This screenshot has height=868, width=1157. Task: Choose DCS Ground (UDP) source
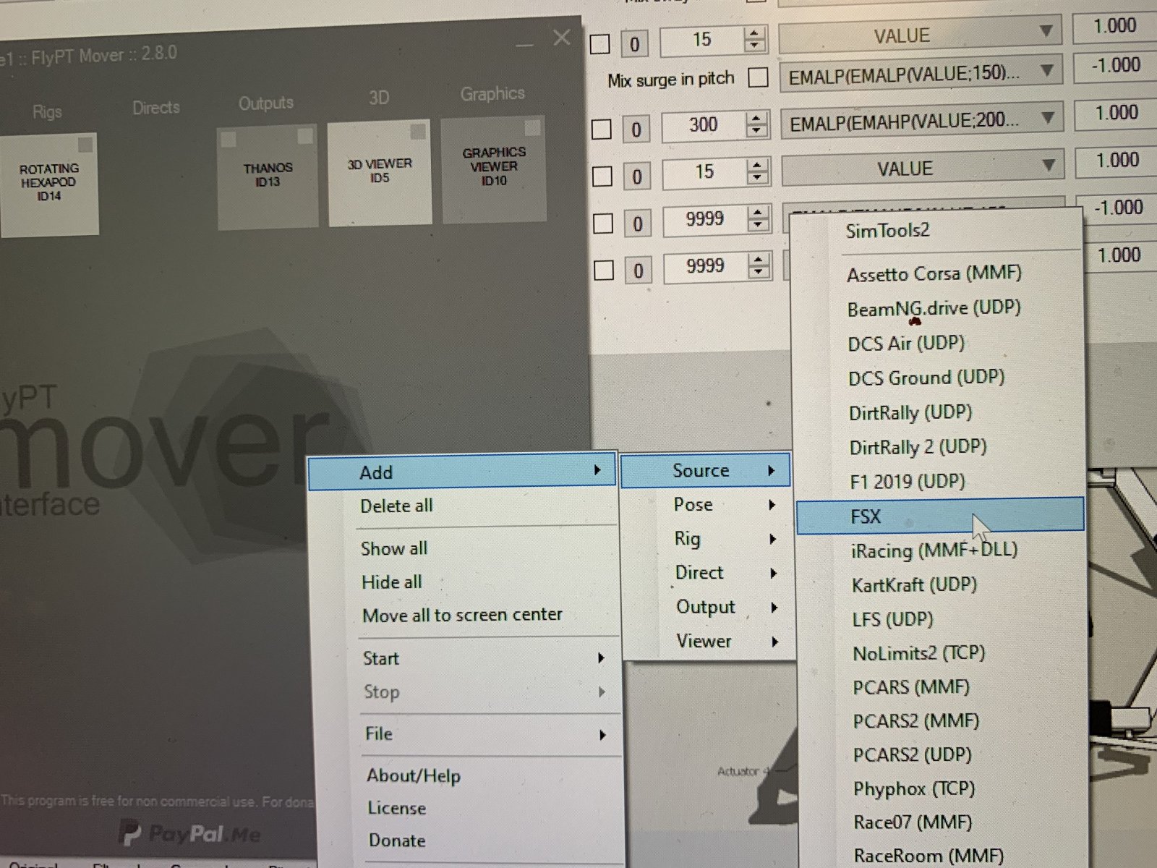pyautogui.click(x=926, y=378)
